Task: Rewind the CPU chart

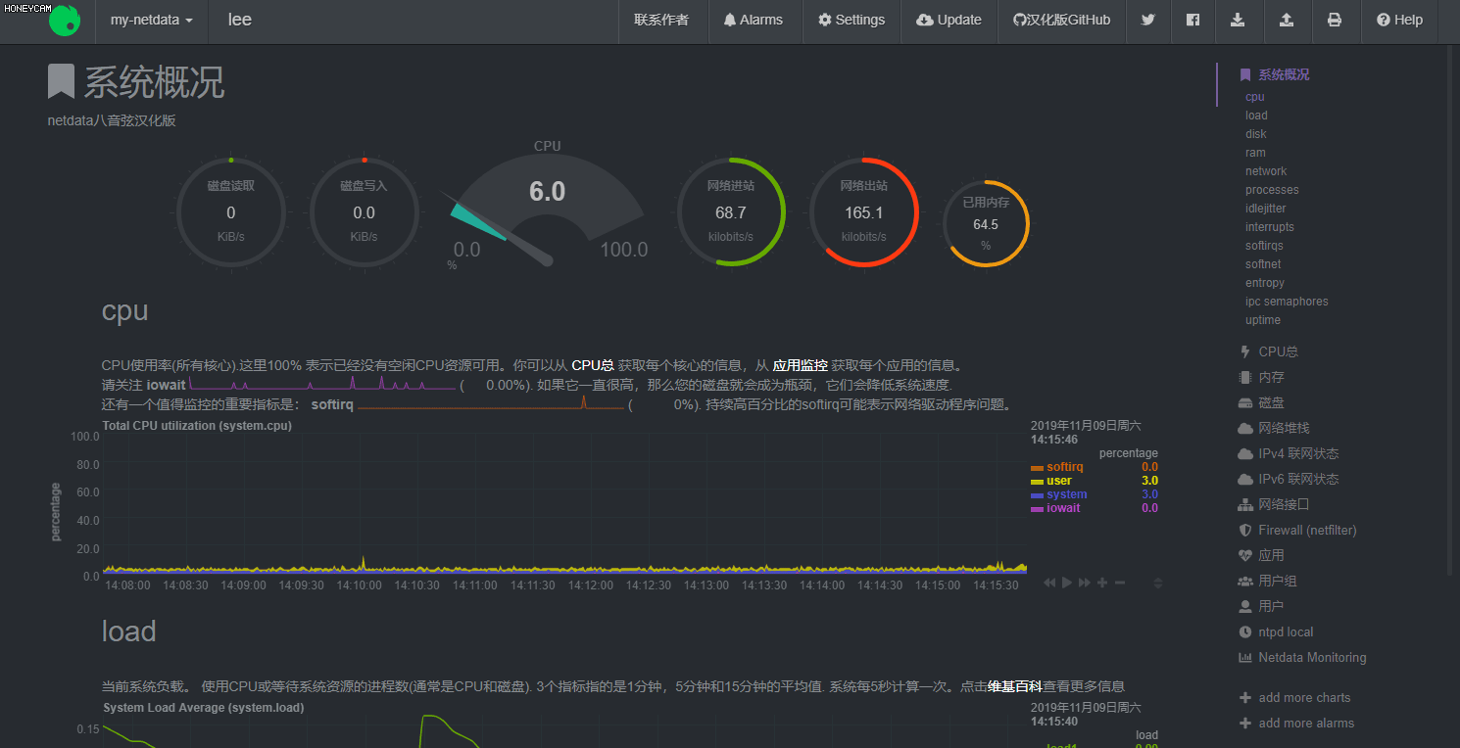Action: pos(1049,583)
